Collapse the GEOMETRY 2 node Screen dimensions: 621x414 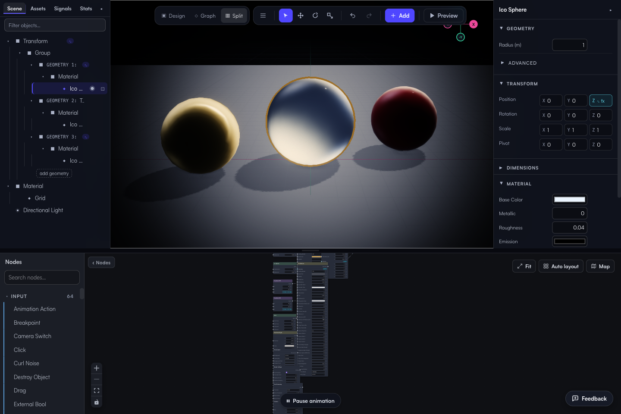(31, 101)
